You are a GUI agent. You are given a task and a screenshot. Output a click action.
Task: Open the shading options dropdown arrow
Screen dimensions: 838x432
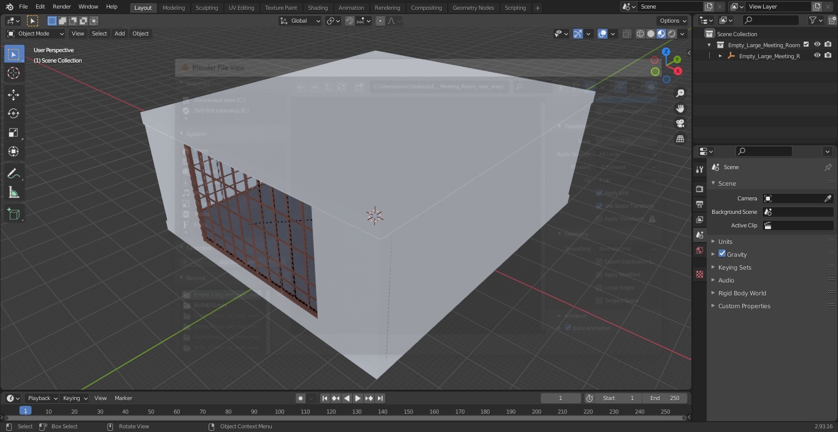point(682,34)
